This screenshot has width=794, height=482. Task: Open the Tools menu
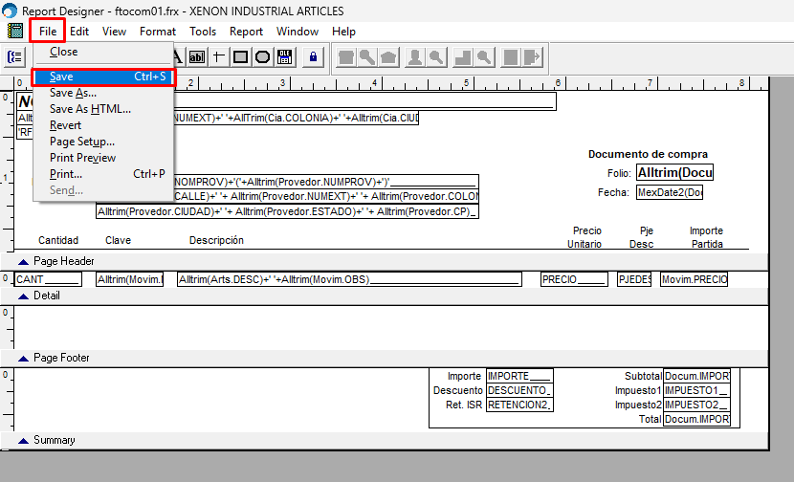(203, 31)
